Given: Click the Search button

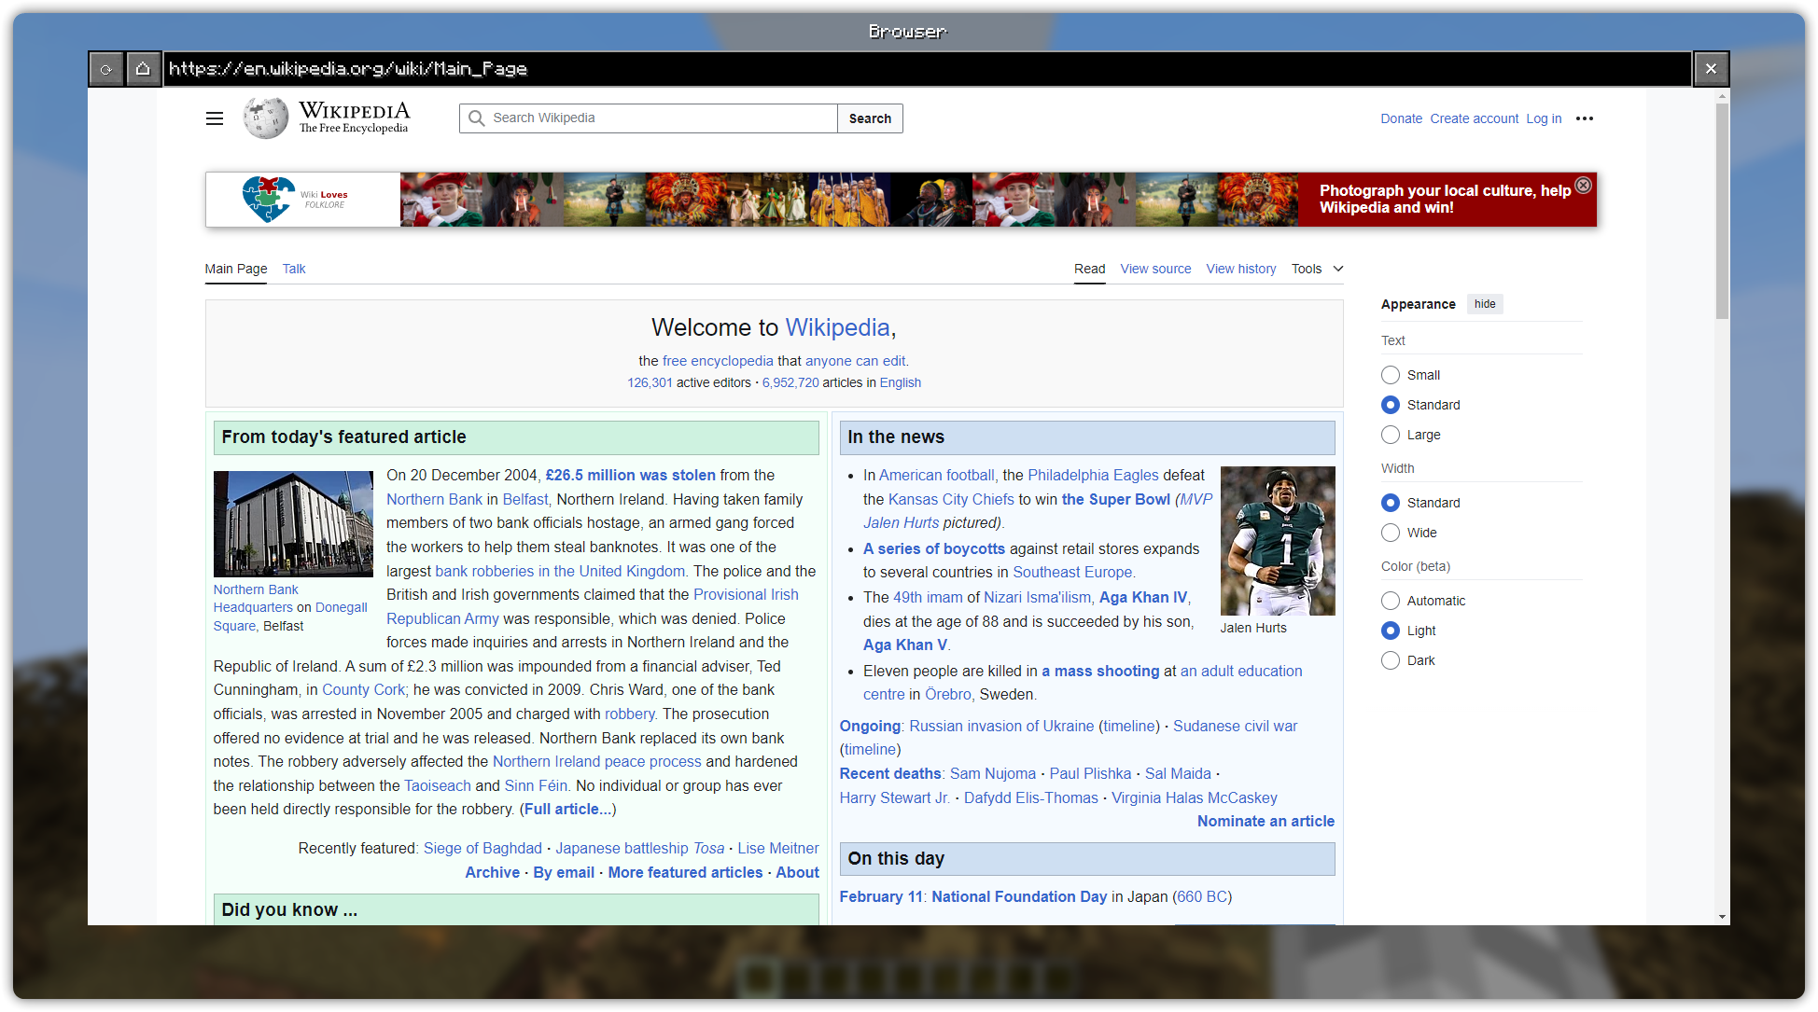Looking at the screenshot, I should pos(870,118).
